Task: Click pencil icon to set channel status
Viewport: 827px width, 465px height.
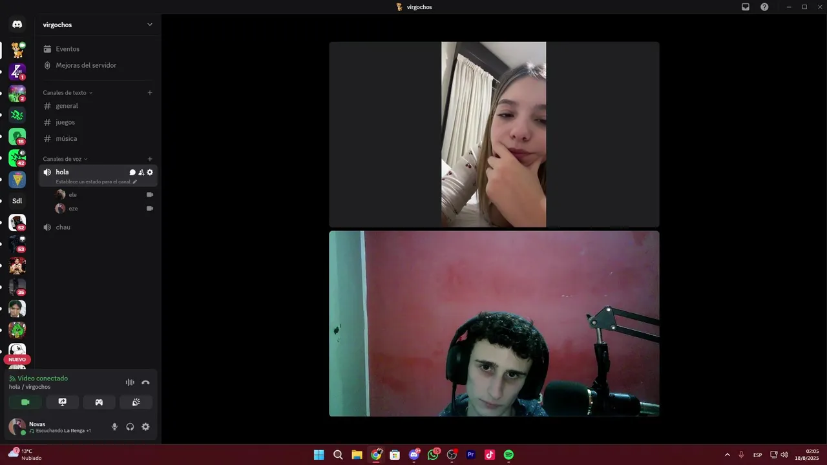Action: click(x=134, y=181)
